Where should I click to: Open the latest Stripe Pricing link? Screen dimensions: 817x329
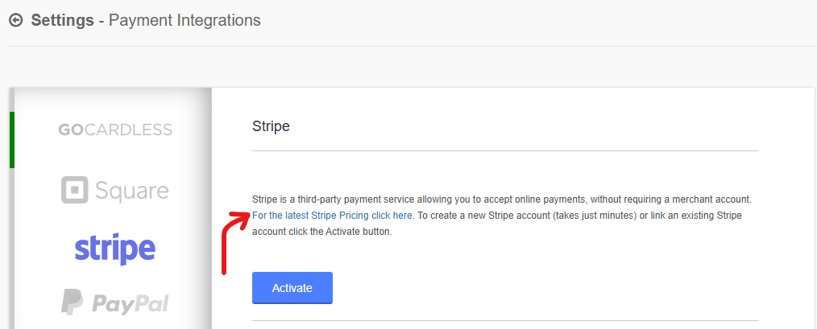point(333,215)
